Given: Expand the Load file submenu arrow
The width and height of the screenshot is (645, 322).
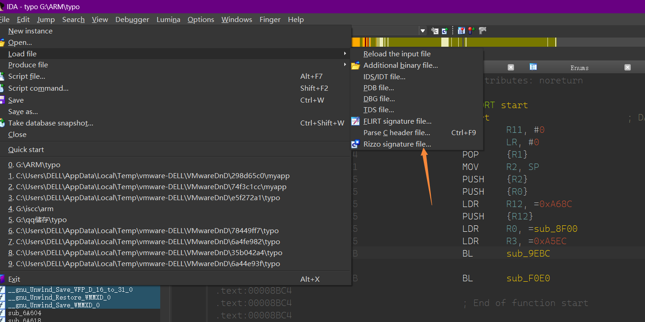Looking at the screenshot, I should 345,54.
